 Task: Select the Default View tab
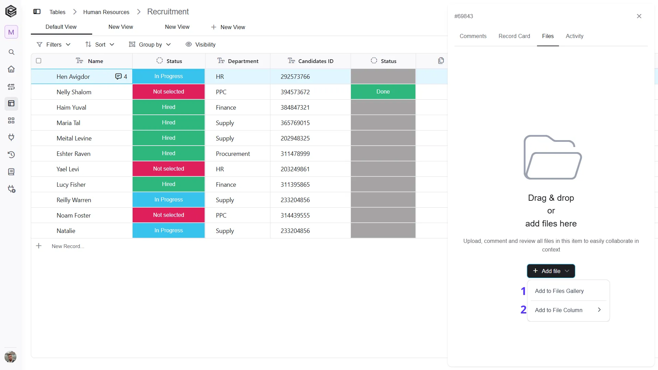coord(61,27)
